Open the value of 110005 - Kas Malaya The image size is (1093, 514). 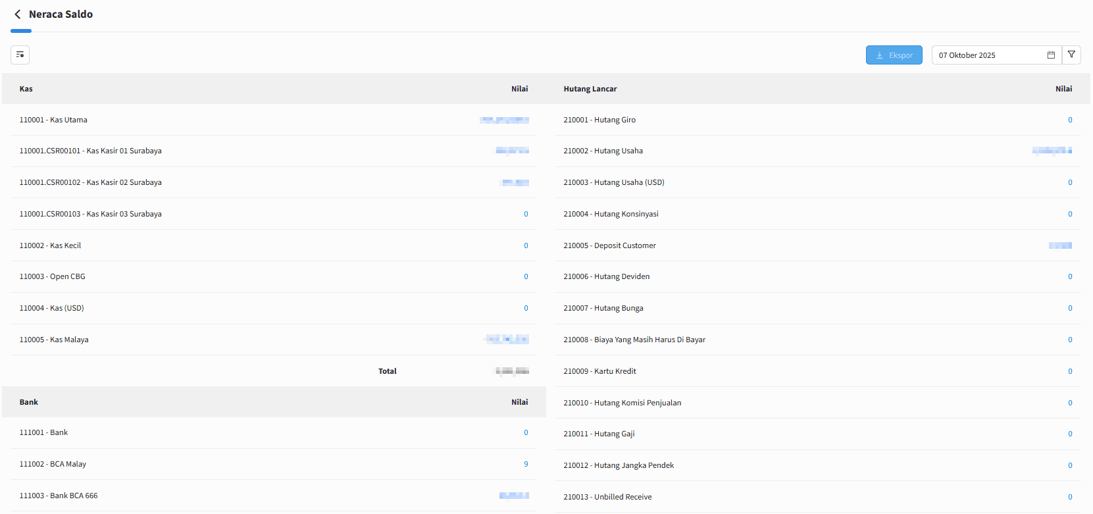coord(507,340)
